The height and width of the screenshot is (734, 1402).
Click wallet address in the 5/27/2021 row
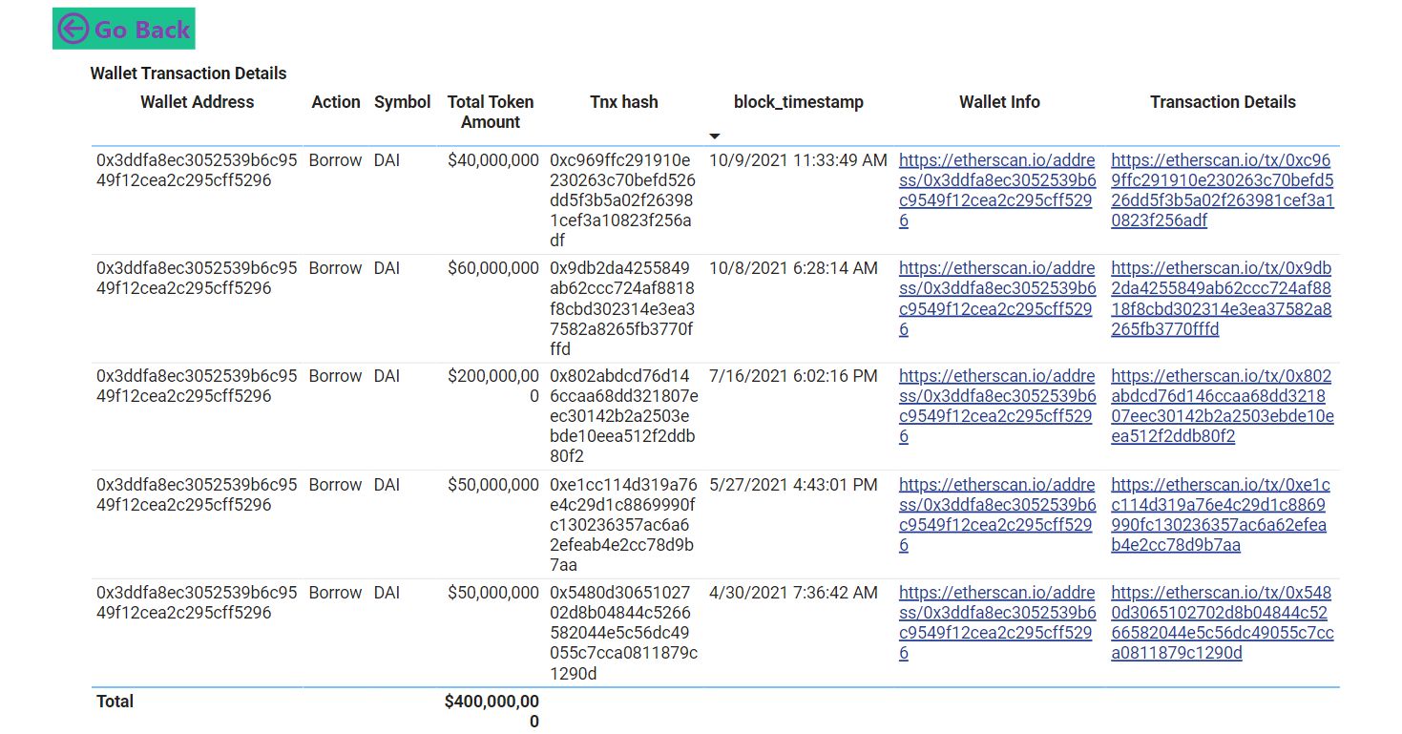197,494
